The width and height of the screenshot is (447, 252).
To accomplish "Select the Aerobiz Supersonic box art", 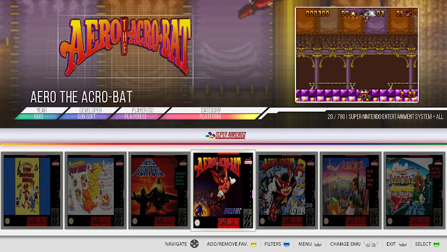I will pyautogui.click(x=414, y=191).
